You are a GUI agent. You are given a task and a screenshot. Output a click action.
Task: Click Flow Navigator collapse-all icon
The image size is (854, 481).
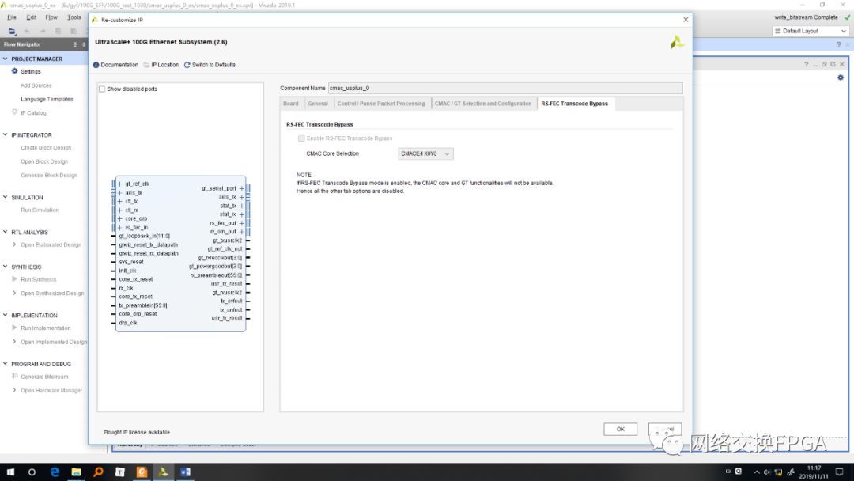point(75,44)
